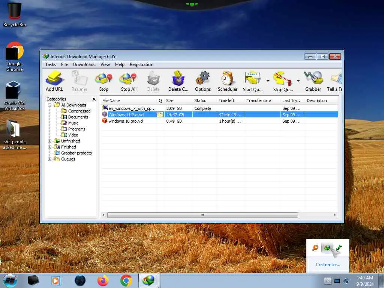Select the windows 10 pro.vdi download
The image size is (384, 288).
click(219, 121)
